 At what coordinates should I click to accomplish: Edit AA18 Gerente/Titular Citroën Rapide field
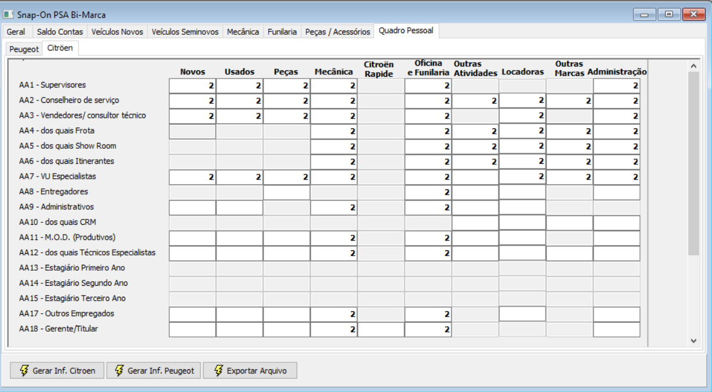381,329
